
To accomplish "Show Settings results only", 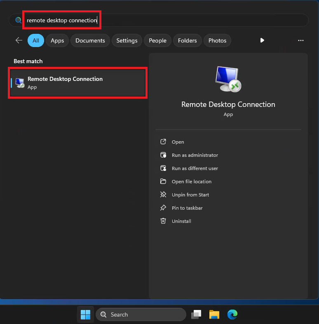I will click(x=127, y=40).
